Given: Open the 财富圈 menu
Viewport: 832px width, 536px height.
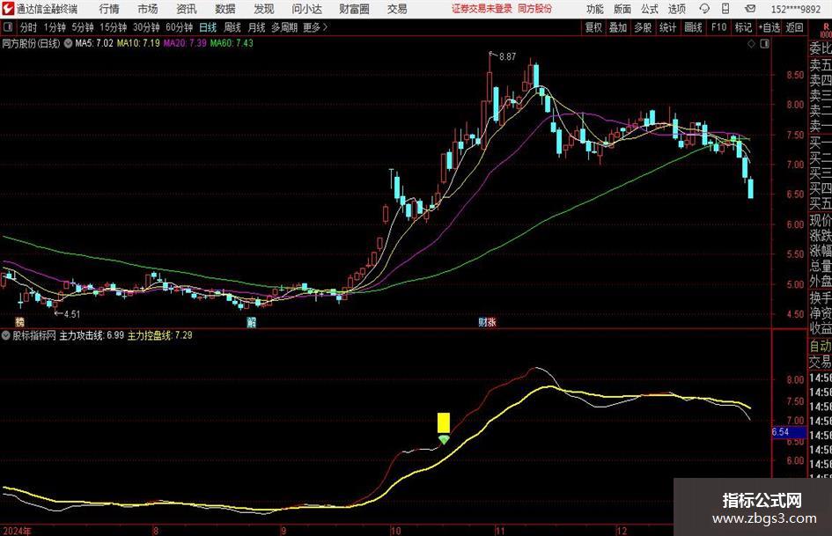Looking at the screenshot, I should click(x=354, y=9).
